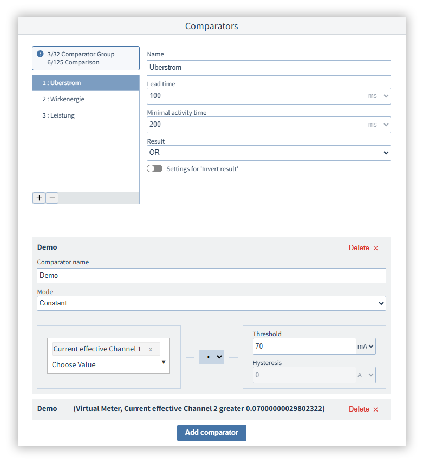Open the Lead time unit dropdown
Image resolution: width=423 pixels, height=463 pixels.
(x=379, y=96)
